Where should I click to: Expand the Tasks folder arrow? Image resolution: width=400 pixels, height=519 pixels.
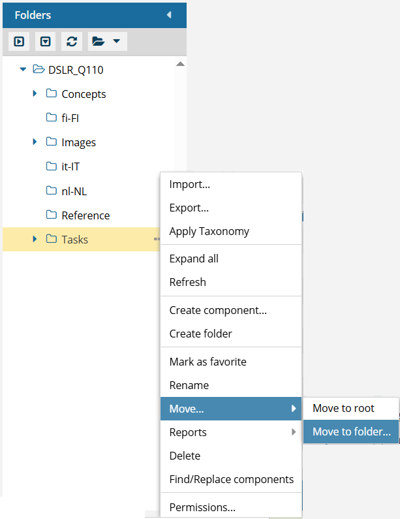click(35, 239)
